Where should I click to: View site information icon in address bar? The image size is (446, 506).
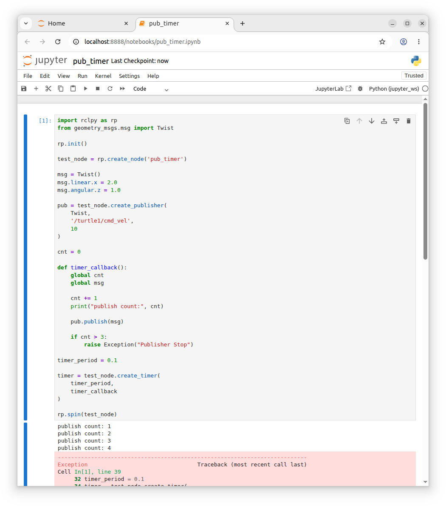76,42
